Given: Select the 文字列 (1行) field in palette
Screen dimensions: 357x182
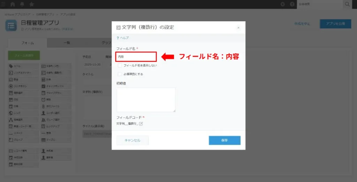Looking at the screenshot, I should pos(56,66).
